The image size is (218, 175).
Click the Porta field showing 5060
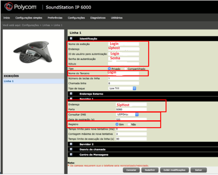point(131,109)
